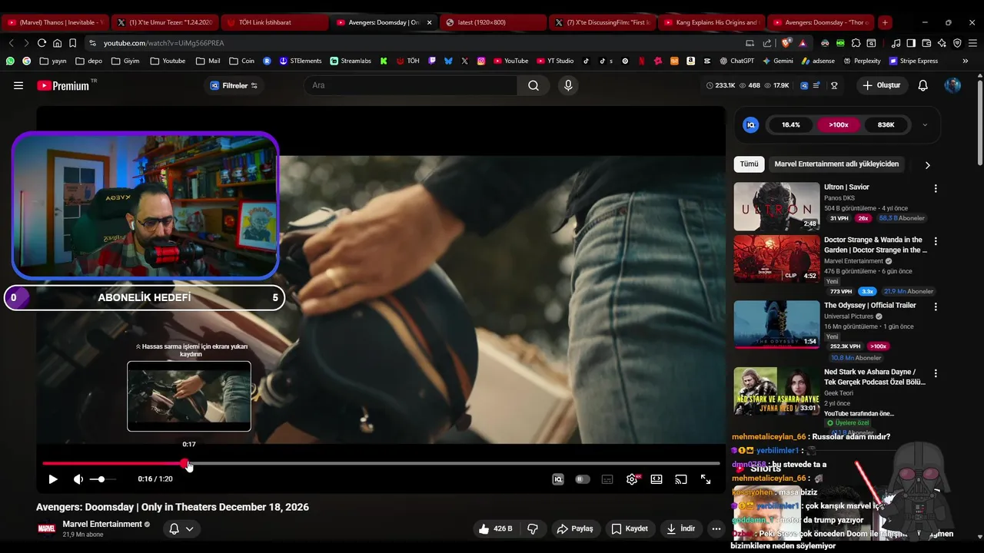Click the Paylaş share button

pos(575,528)
